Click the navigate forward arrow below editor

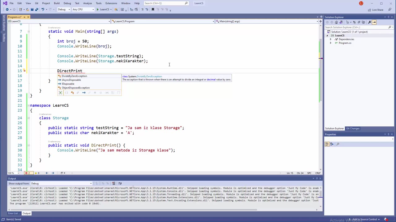point(53,173)
